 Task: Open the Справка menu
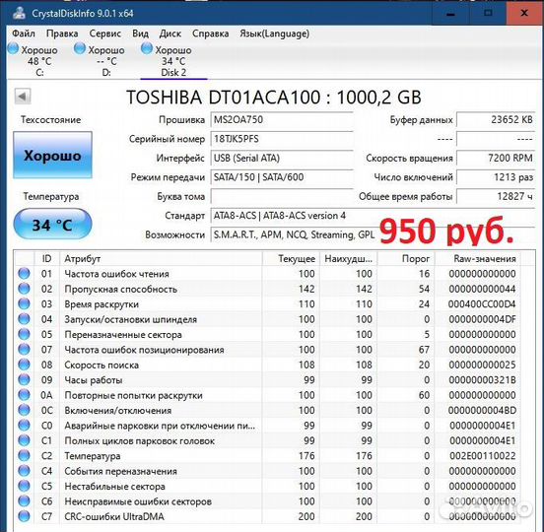point(210,33)
